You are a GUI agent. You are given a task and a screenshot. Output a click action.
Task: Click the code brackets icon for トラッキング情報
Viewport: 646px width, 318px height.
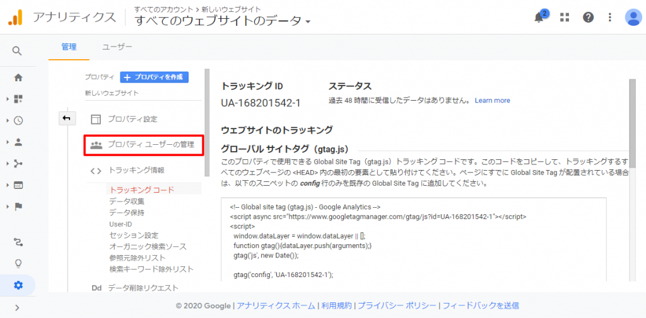pos(96,170)
